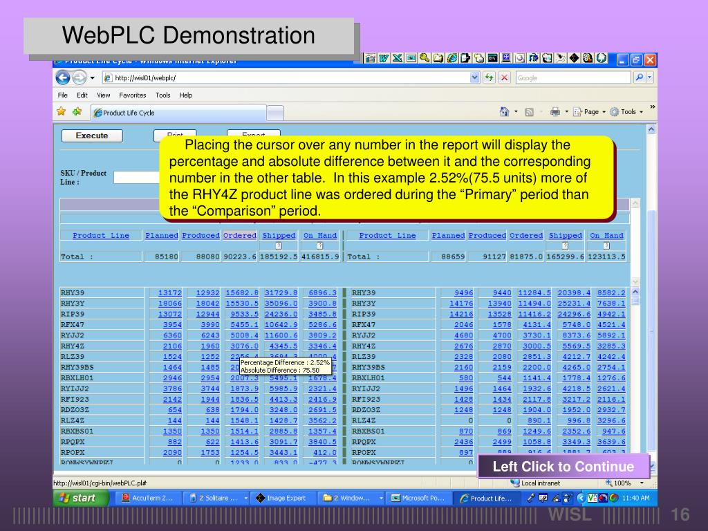Click Left Click to Continue button
Viewport: 708px width, 531px height.
[563, 467]
